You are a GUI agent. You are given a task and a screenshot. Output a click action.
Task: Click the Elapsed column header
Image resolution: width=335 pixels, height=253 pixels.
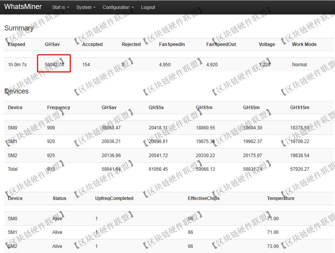tap(16, 44)
